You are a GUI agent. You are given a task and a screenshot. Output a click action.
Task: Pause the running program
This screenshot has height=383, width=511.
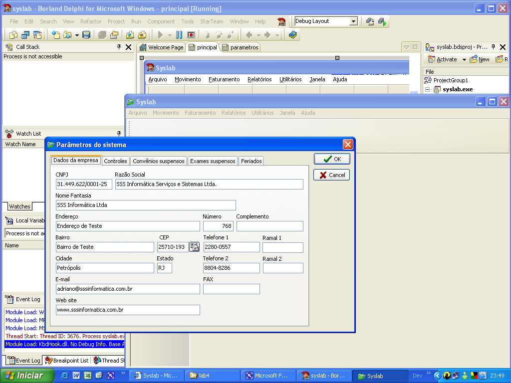point(179,35)
